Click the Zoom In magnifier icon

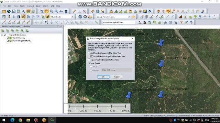coord(51,11)
